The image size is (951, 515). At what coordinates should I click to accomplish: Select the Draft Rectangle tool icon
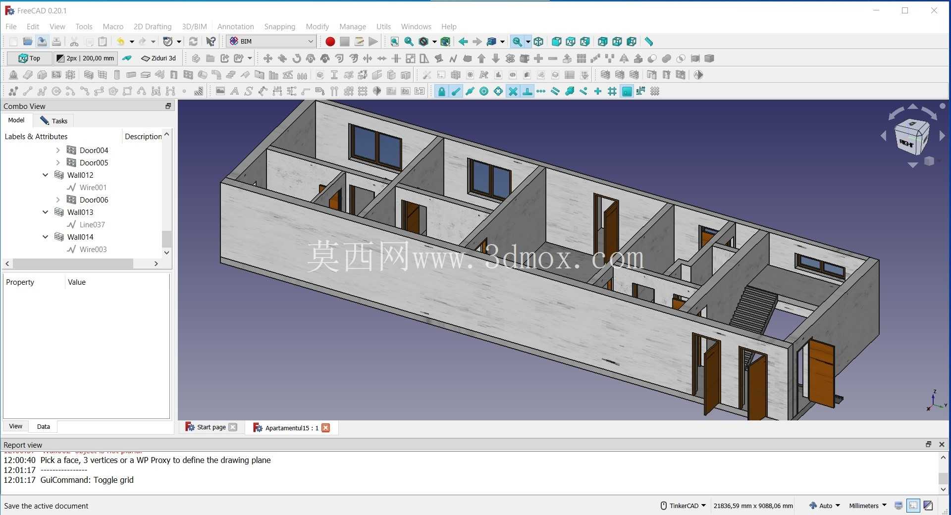pos(127,91)
